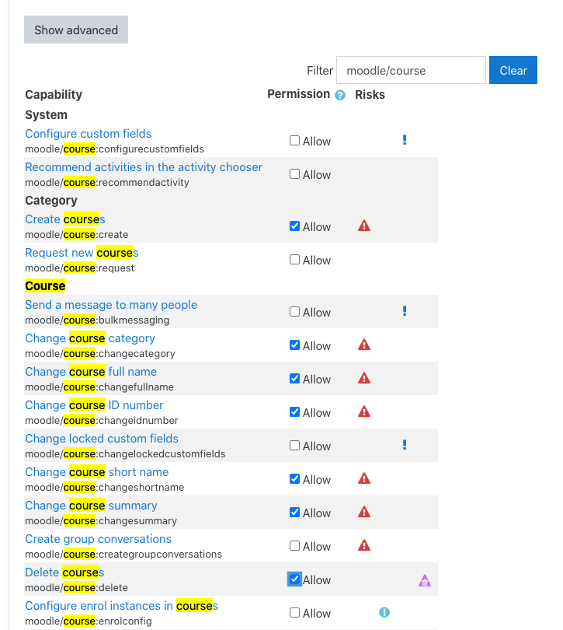Click the blue exclamation risk for Configure custom fields
The image size is (563, 630).
pos(404,140)
